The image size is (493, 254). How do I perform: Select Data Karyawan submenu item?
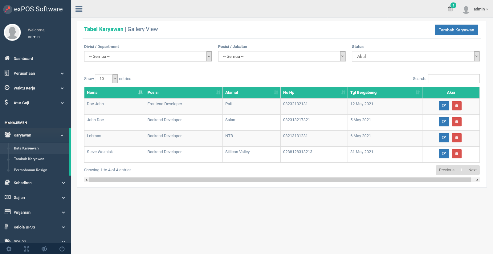click(26, 148)
